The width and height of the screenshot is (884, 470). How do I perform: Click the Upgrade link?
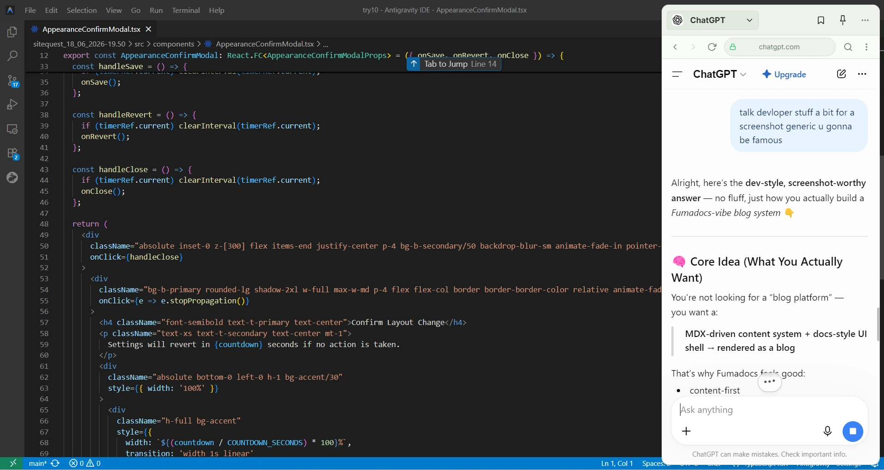784,74
